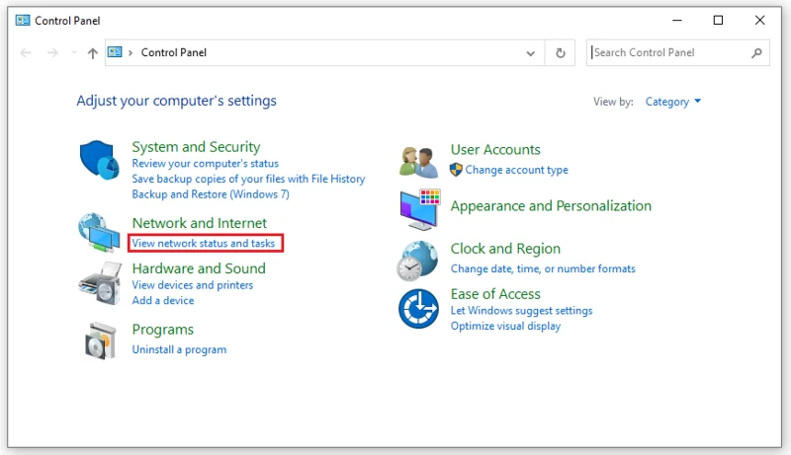Image resolution: width=791 pixels, height=455 pixels.
Task: Open the Programs category
Action: [x=162, y=330]
